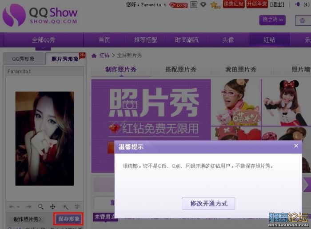Select the 制作照片秀 tab
The height and width of the screenshot is (229, 311).
[121, 70]
